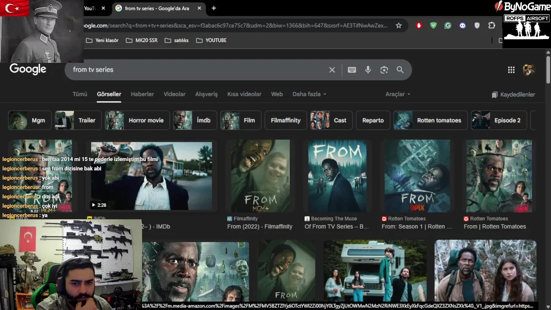The image size is (551, 310).
Task: Switch to the Tümü tab
Action: pyautogui.click(x=80, y=94)
